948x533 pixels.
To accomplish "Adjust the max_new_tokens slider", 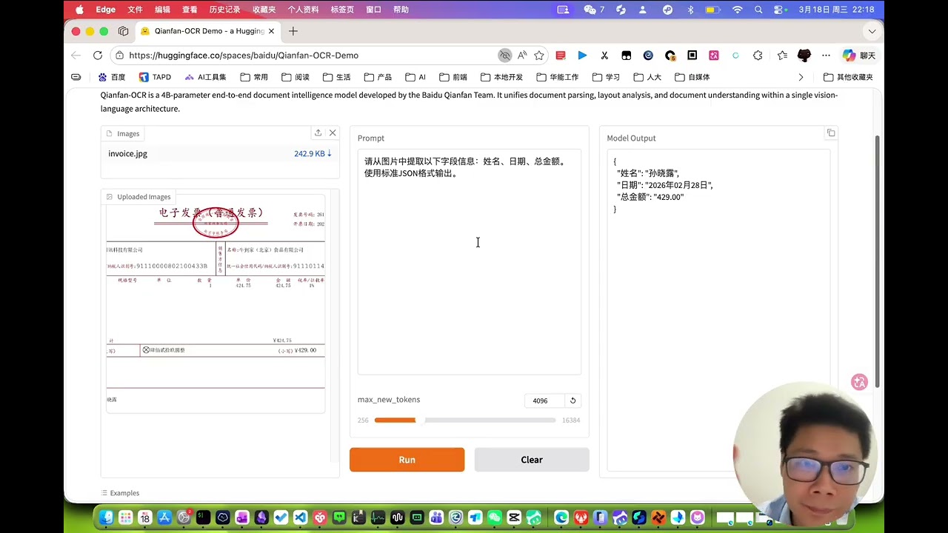I will [465, 420].
